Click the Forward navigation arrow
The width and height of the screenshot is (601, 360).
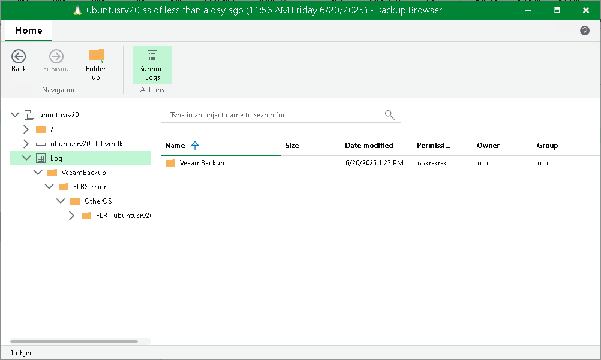tap(56, 61)
